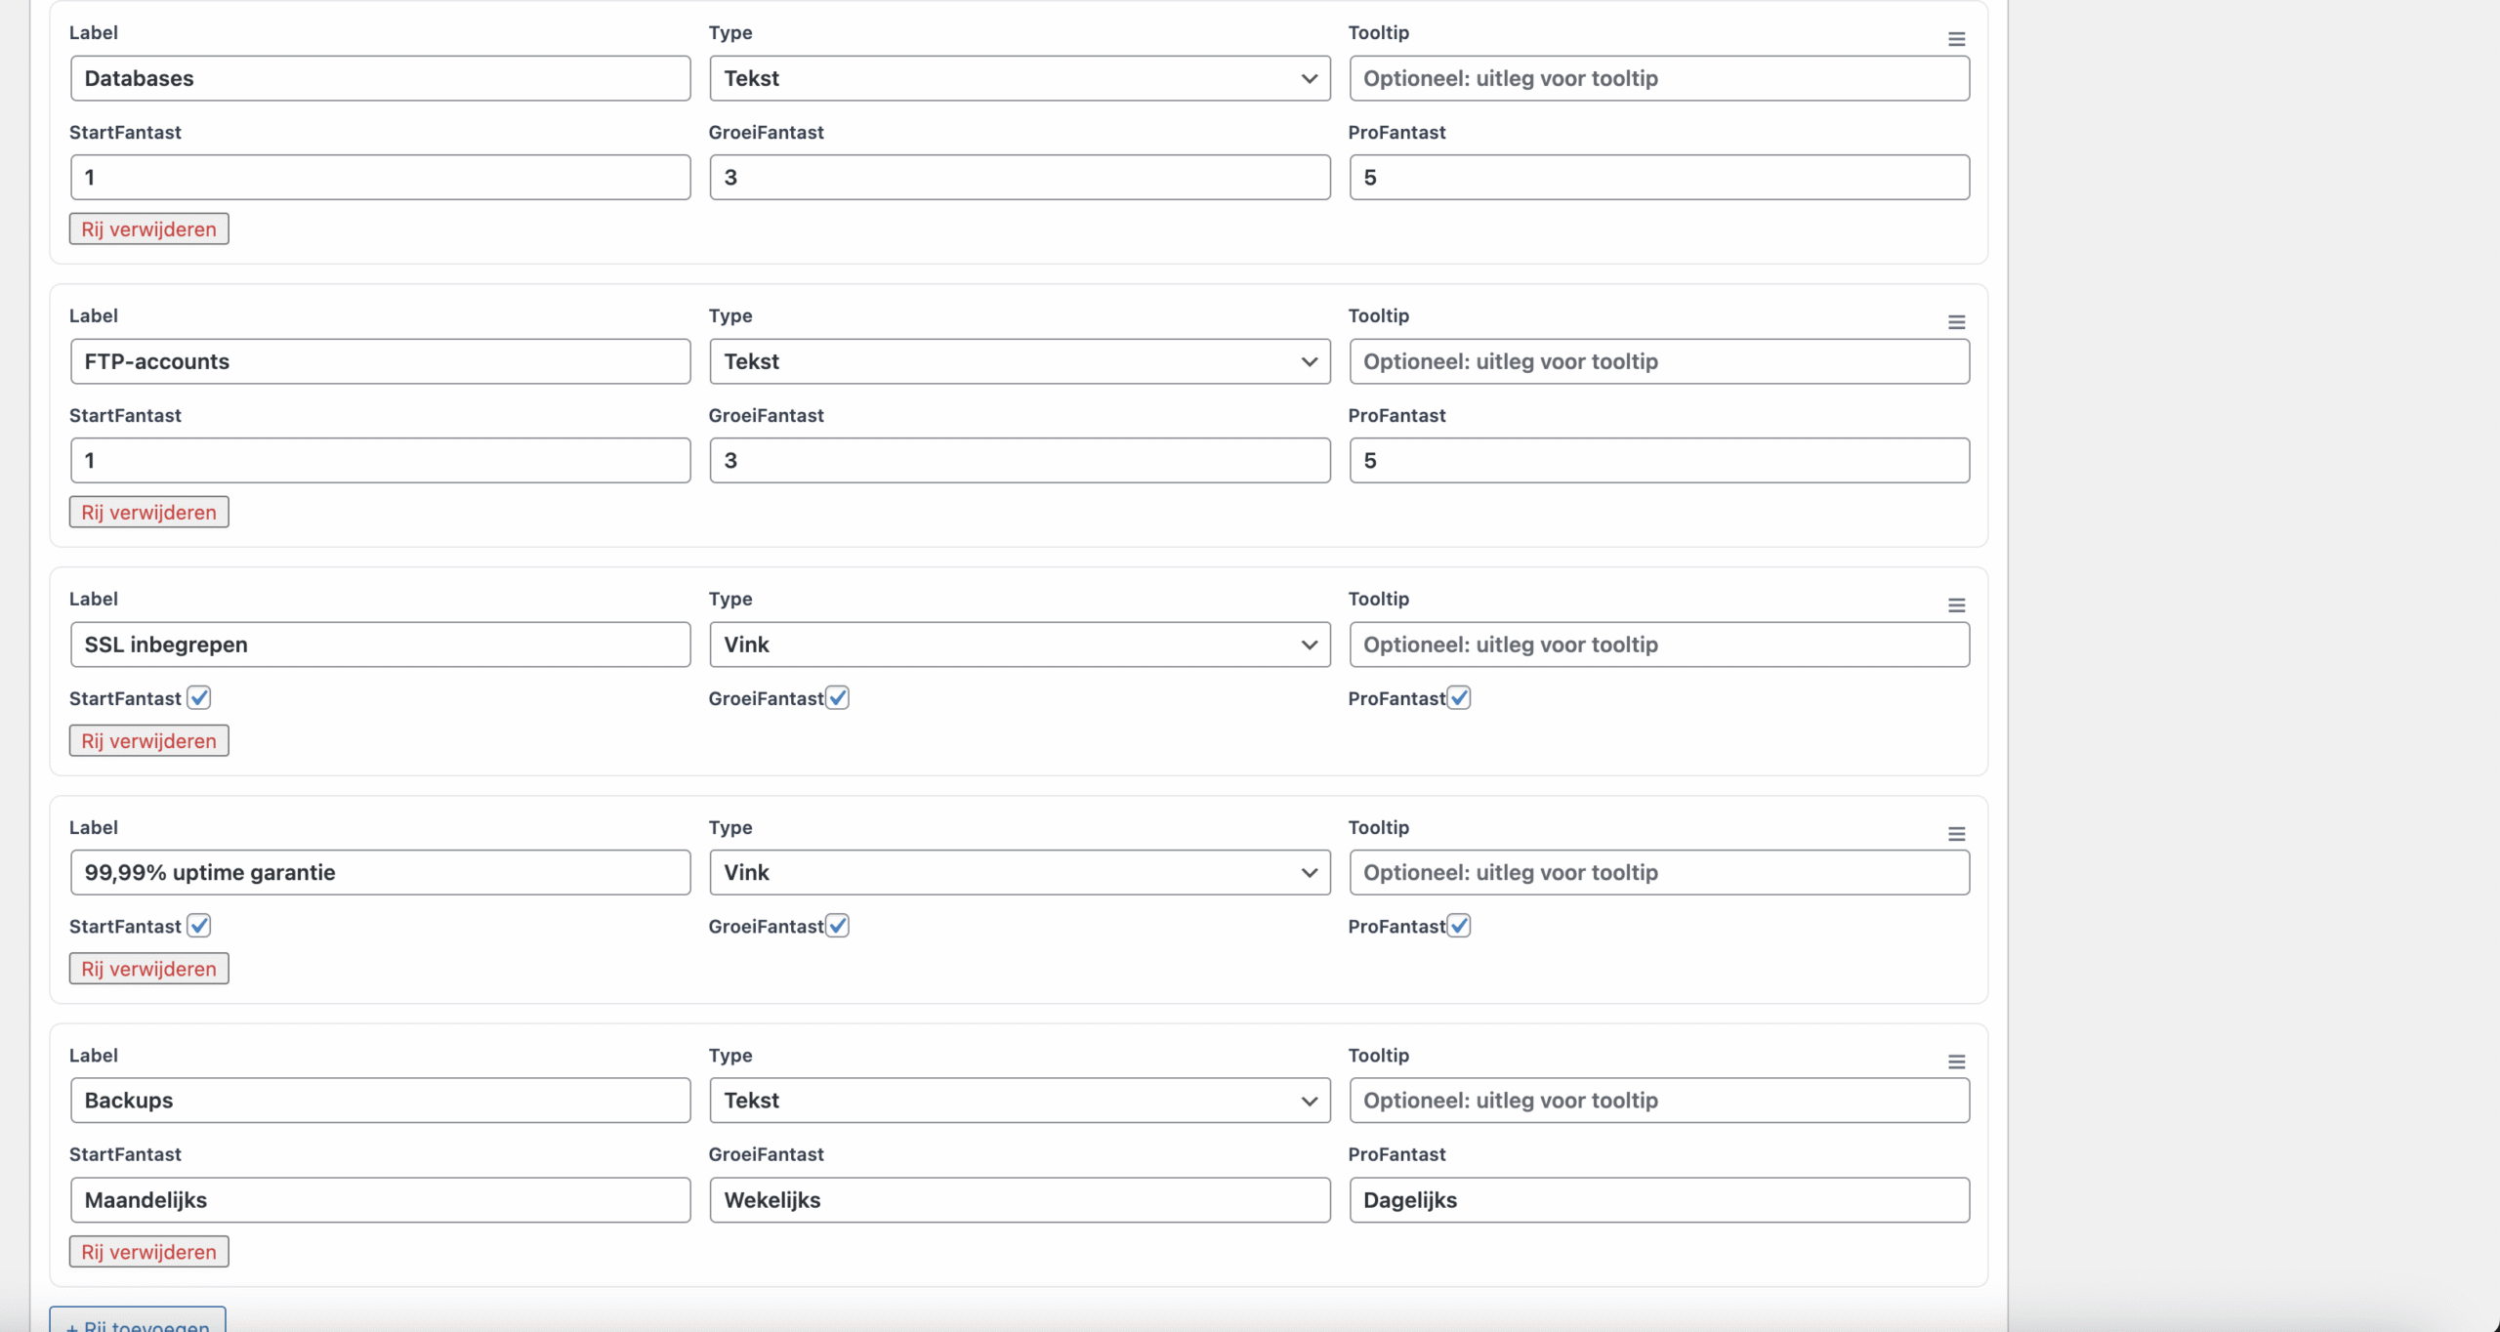Image resolution: width=2500 pixels, height=1332 pixels.
Task: Uncheck StartFantast for SSL inbegrepen
Action: click(x=199, y=697)
